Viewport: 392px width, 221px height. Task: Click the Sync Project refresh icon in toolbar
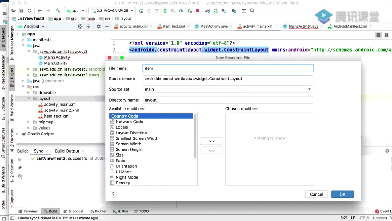click(30, 10)
